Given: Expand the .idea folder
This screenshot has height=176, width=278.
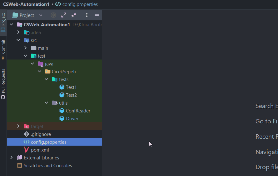Looking at the screenshot, I should point(18,32).
